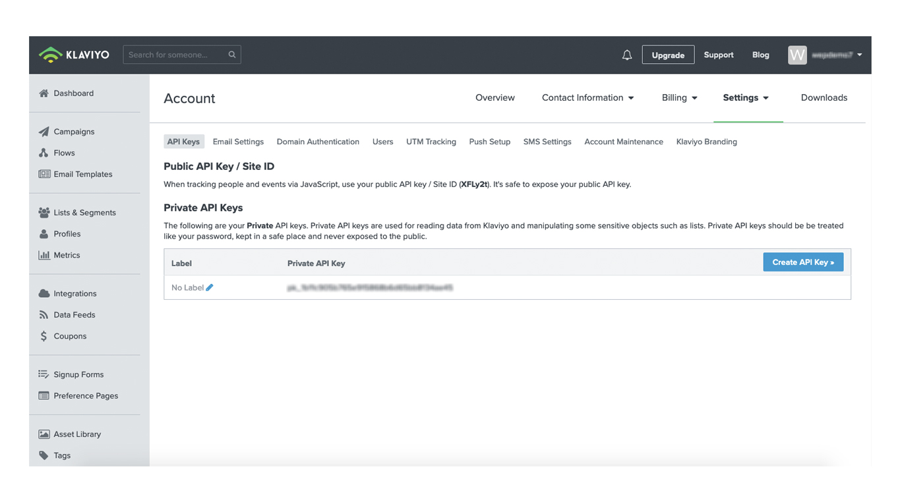Open the Support link
This screenshot has height=502, width=900.
(x=719, y=55)
